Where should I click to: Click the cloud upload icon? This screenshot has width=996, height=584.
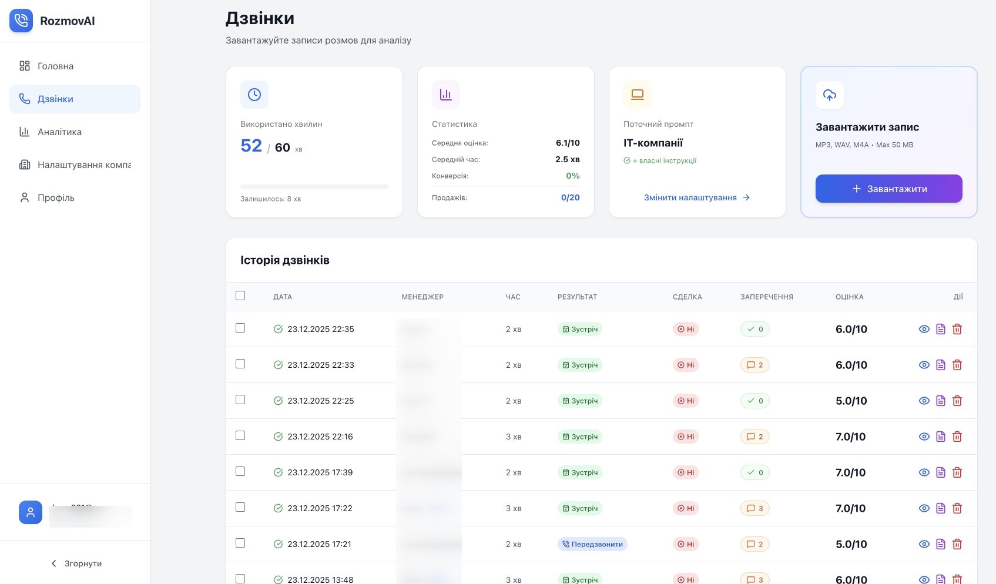(x=830, y=95)
